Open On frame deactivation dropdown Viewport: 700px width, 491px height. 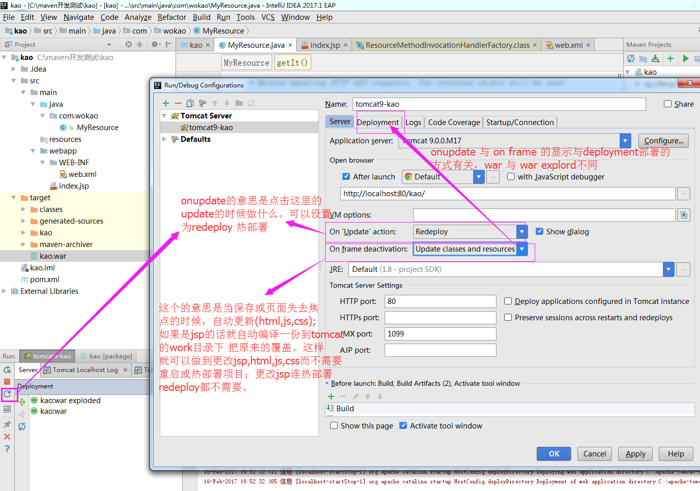point(521,249)
